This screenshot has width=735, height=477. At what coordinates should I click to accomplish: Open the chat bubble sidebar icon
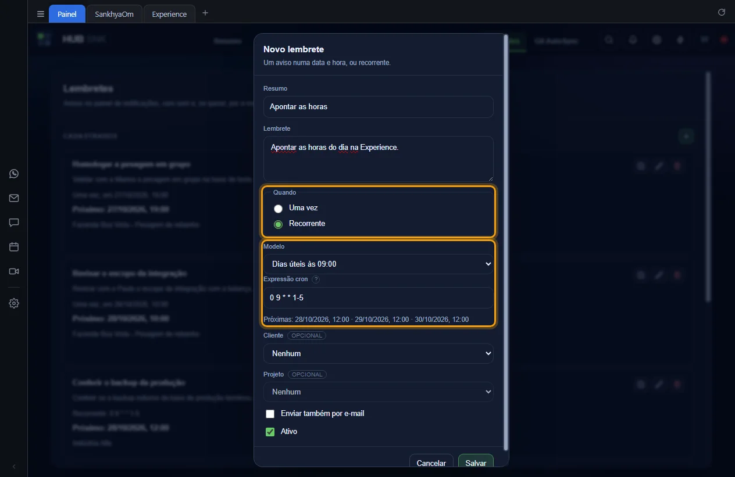[14, 223]
